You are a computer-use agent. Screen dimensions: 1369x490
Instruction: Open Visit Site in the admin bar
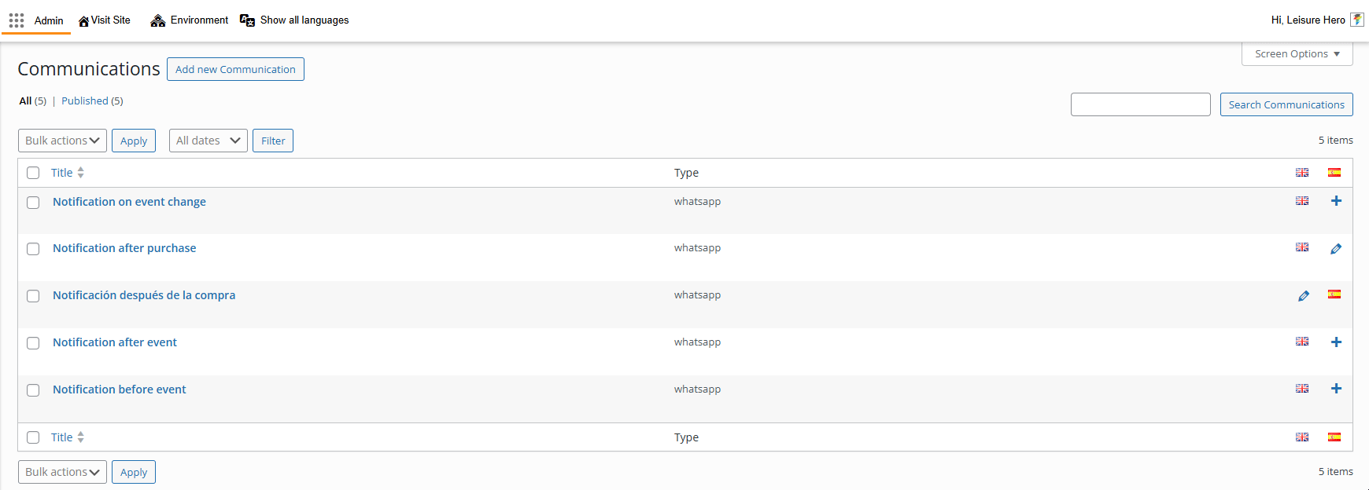click(x=105, y=20)
